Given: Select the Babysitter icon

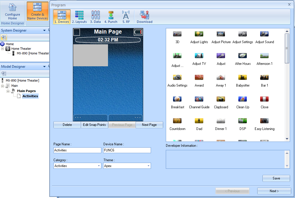Looking at the screenshot, I should [x=243, y=78].
